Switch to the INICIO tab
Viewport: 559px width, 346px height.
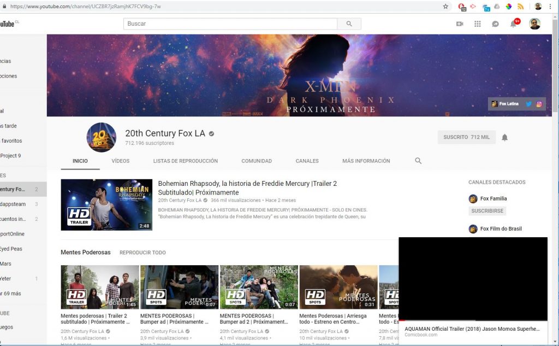point(80,161)
